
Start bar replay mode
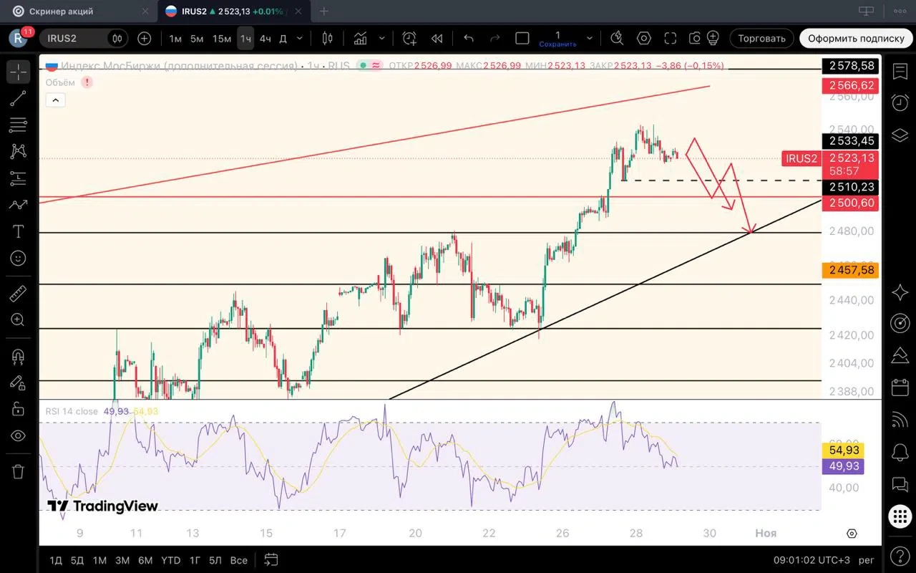point(437,38)
